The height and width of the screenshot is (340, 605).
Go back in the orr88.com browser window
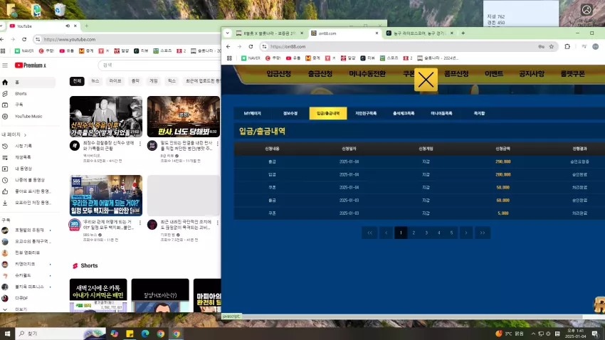pos(228,47)
